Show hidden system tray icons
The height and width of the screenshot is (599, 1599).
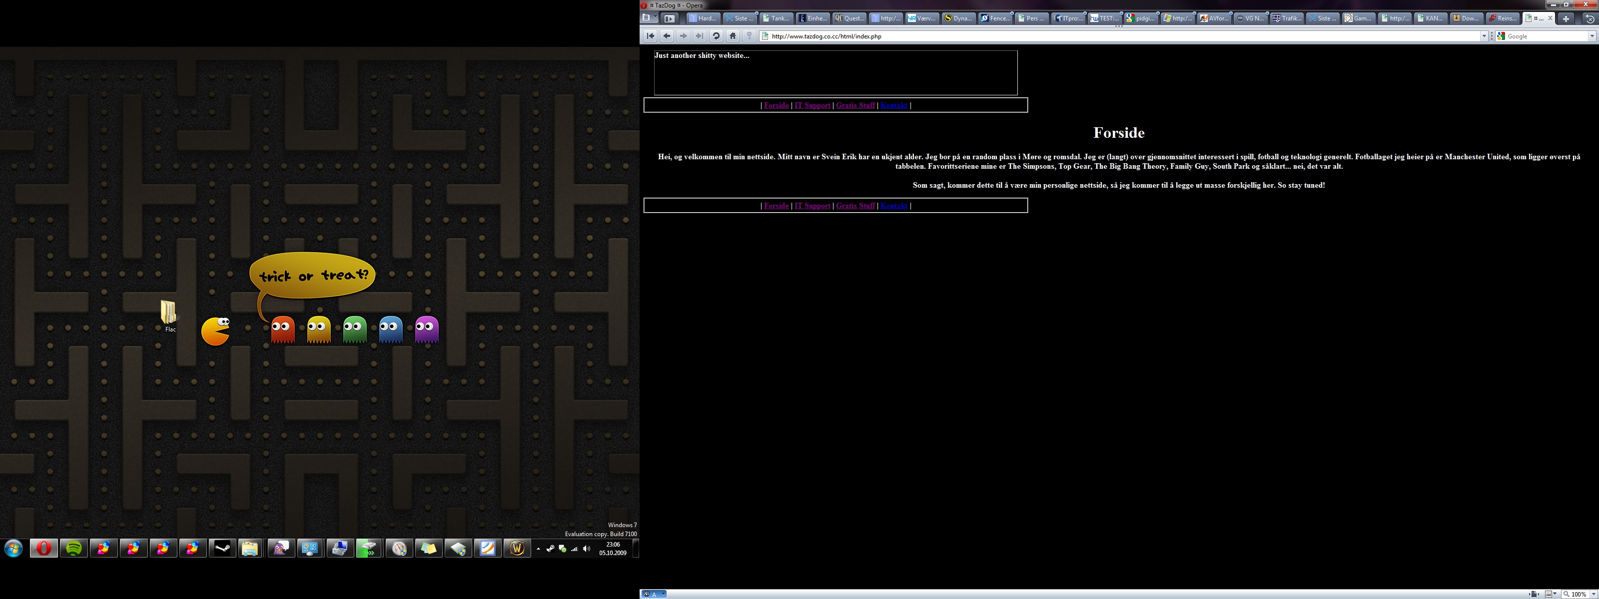coord(538,549)
